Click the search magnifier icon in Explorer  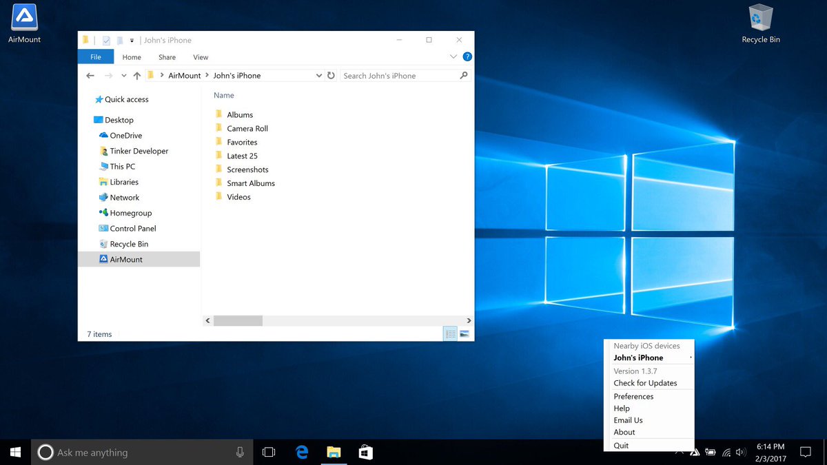(464, 76)
